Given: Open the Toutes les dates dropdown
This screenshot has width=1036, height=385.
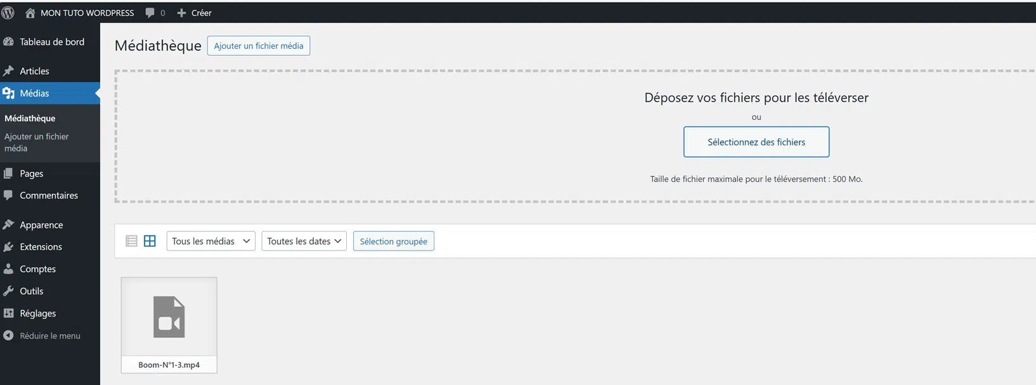Looking at the screenshot, I should (x=304, y=241).
